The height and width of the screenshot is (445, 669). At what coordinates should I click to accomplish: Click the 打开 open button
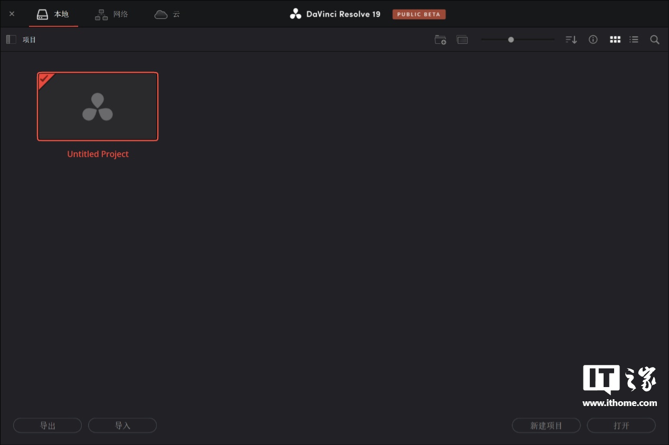pos(621,426)
